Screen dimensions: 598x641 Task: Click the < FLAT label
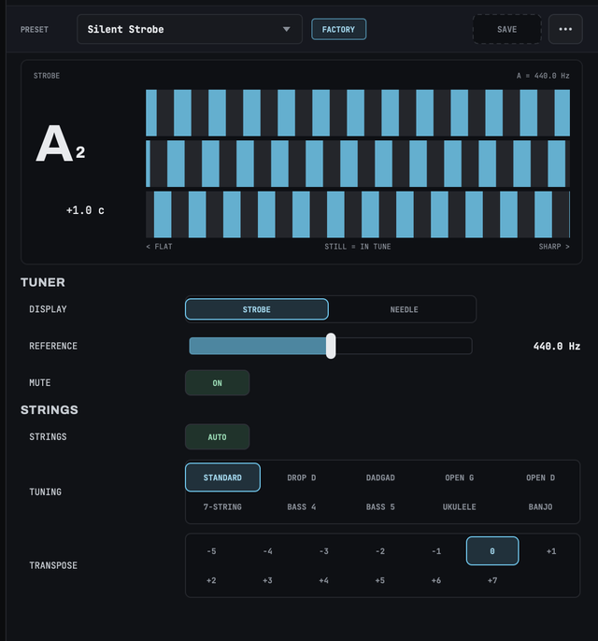pos(159,247)
